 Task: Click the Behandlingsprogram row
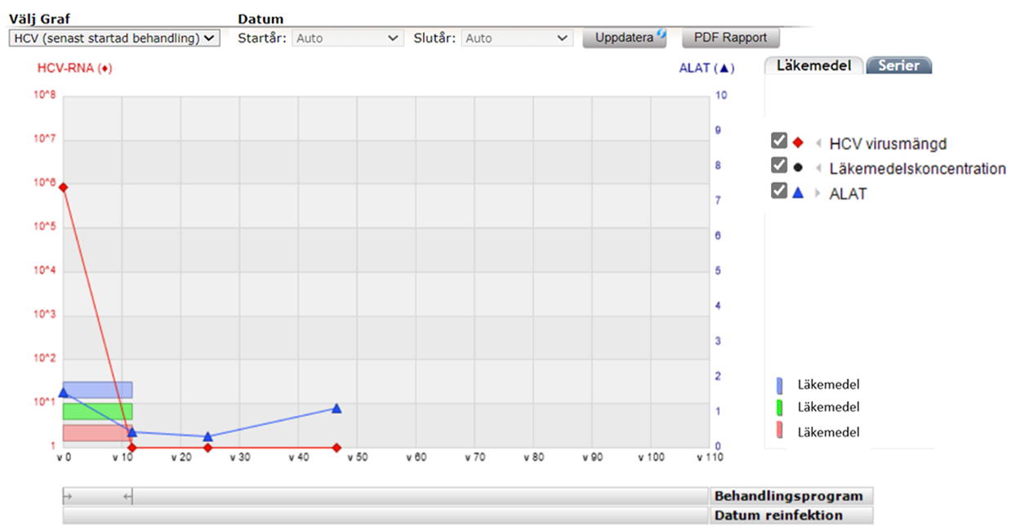pos(791,495)
